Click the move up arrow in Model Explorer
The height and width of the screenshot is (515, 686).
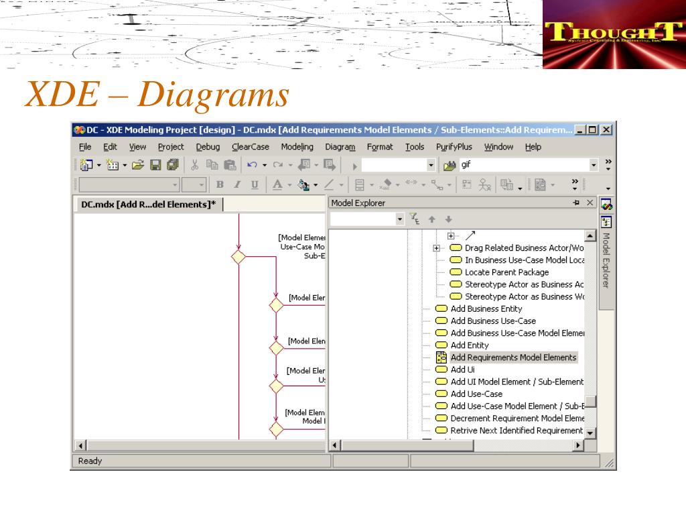(432, 219)
